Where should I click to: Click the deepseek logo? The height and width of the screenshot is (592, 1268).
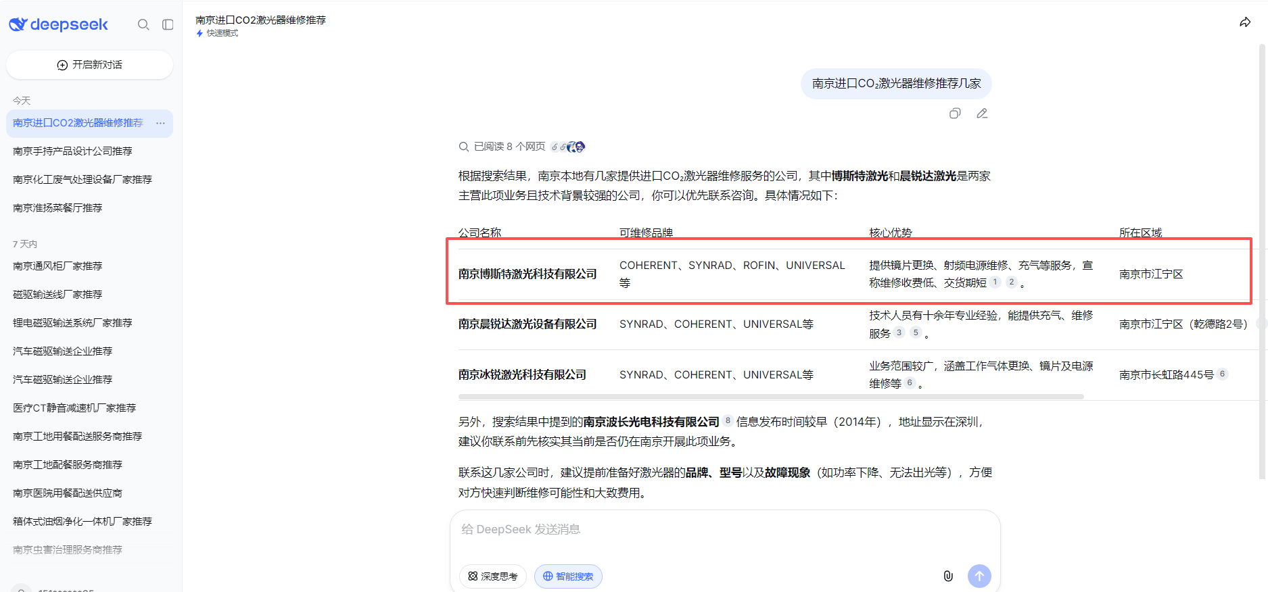(58, 25)
